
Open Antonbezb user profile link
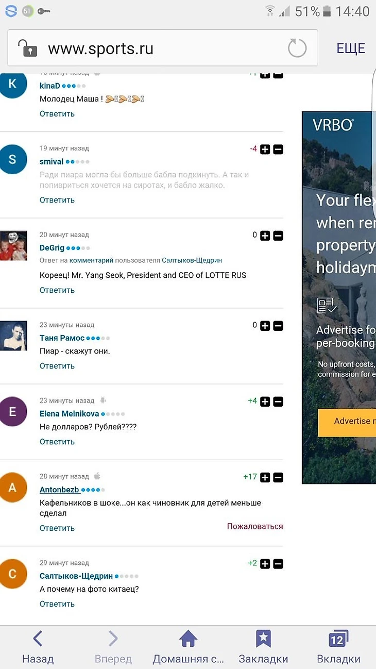click(59, 490)
